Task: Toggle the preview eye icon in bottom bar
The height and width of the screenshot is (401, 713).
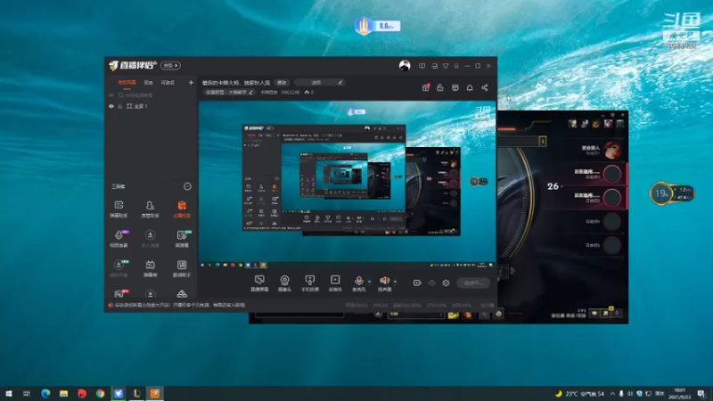Action: click(431, 282)
